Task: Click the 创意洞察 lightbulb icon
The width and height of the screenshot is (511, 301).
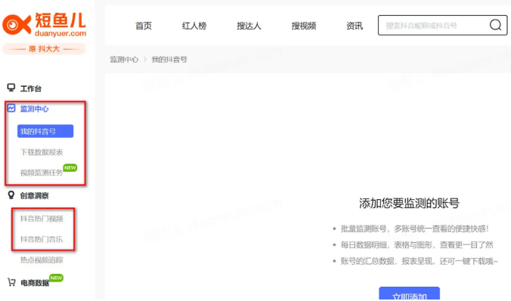Action: point(11,195)
